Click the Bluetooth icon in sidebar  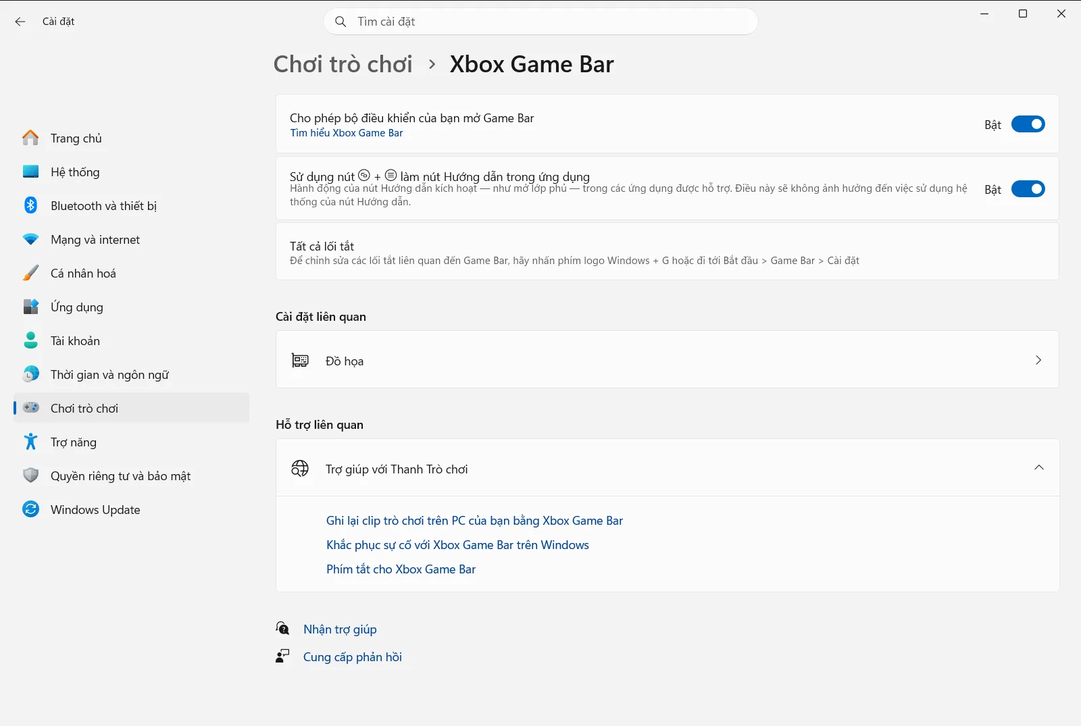pos(30,205)
